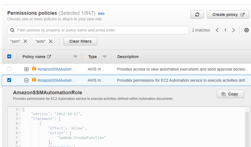Click the AmazonSSMAutomationRole heading
The width and height of the screenshot is (251, 147).
coord(48,92)
